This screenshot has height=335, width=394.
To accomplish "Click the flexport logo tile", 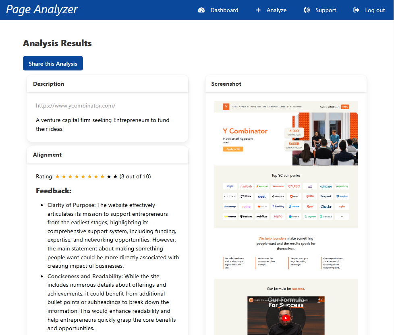I will coord(326,196).
